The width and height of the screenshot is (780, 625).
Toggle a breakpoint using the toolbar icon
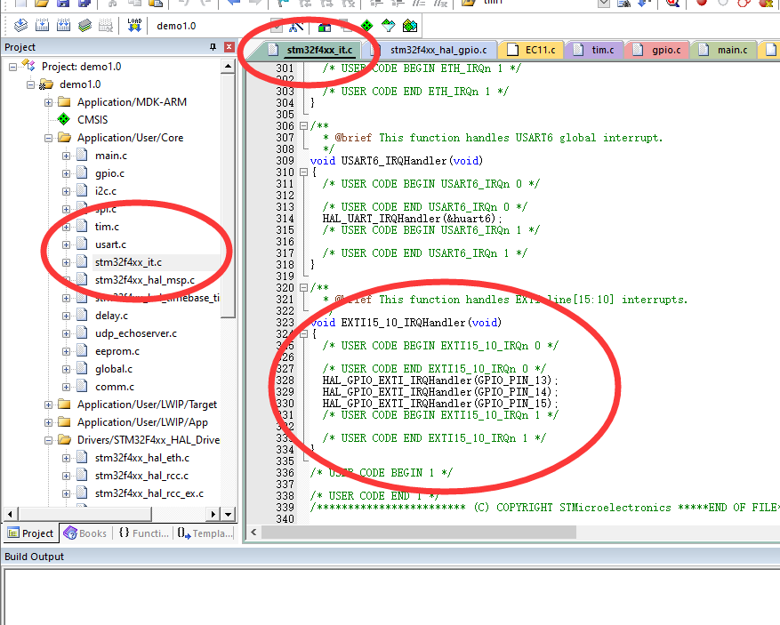(702, 4)
